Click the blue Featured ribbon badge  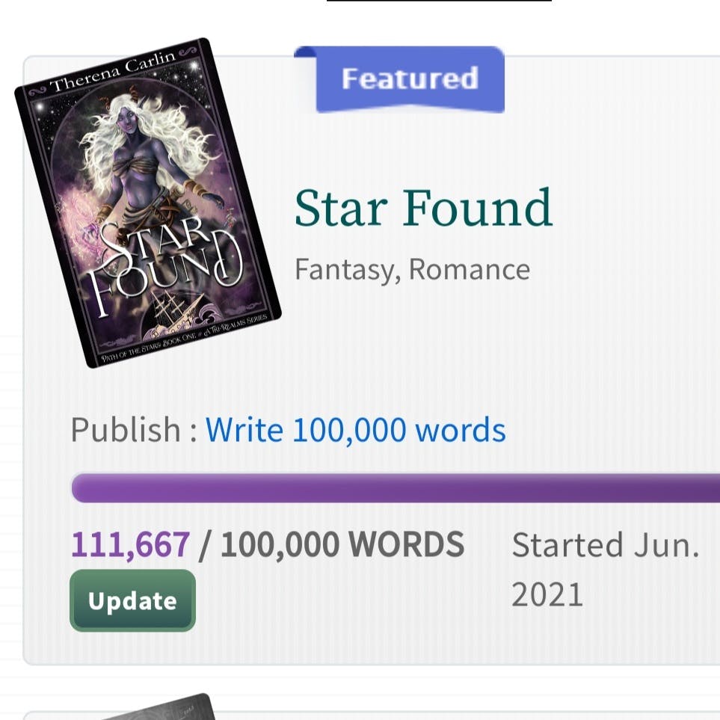pyautogui.click(x=409, y=79)
